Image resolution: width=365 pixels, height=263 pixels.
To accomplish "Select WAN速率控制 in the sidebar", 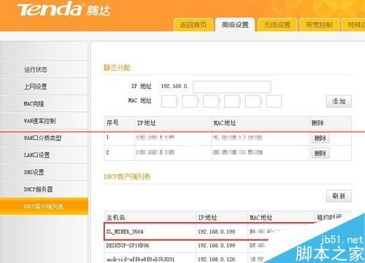I will [x=44, y=121].
